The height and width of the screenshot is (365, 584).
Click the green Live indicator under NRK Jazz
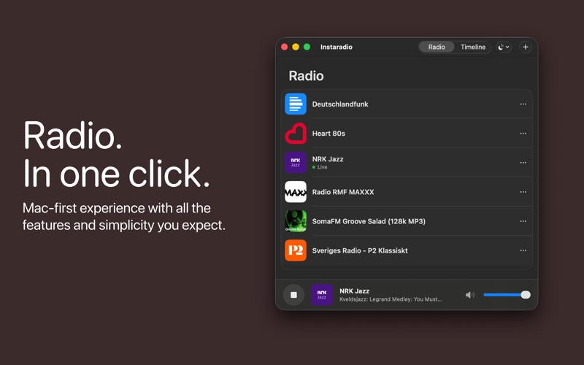320,167
